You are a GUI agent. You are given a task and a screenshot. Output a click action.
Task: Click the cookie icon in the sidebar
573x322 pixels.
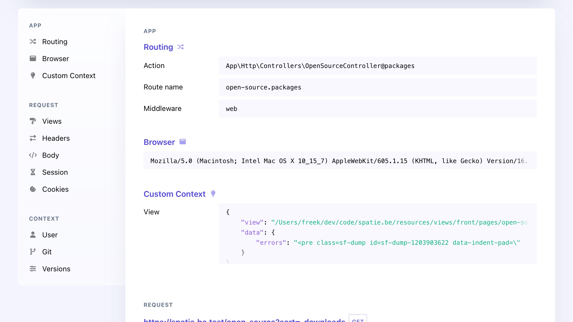[33, 189]
